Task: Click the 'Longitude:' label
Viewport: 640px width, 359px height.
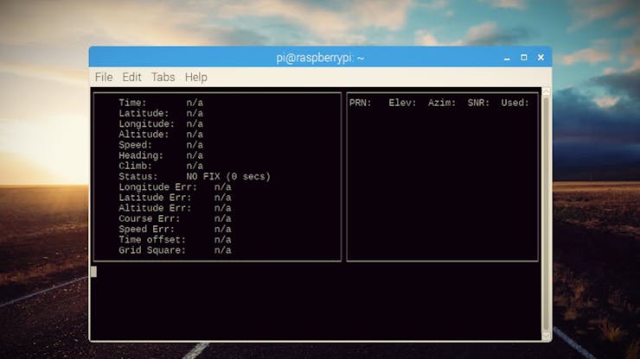Action: tap(146, 124)
